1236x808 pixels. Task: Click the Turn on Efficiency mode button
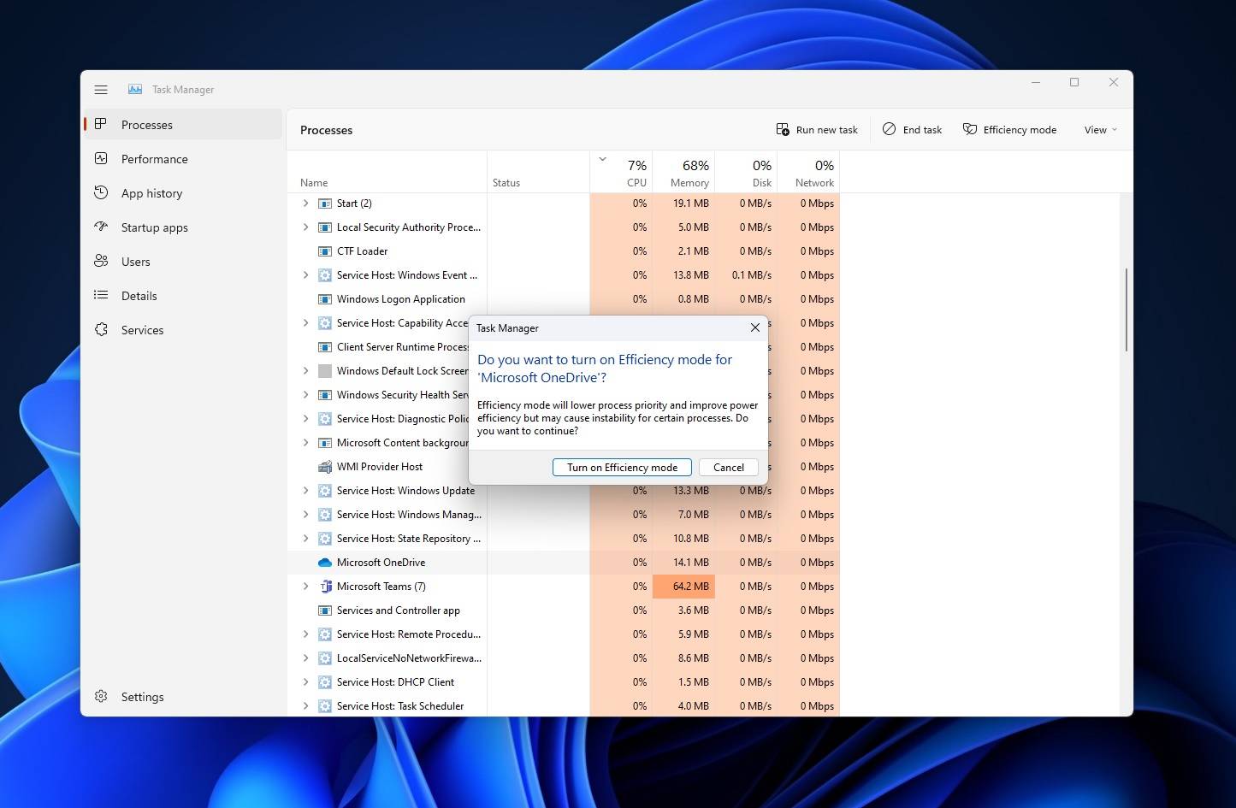[x=622, y=467]
